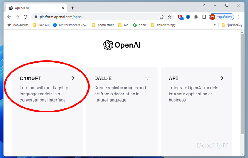Select the OpenAI API tab
This screenshot has height=158, width=248.
click(36, 8)
